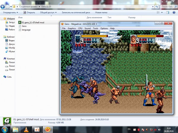
Task: Click the orange app taskbar icon
Action: pos(37,130)
